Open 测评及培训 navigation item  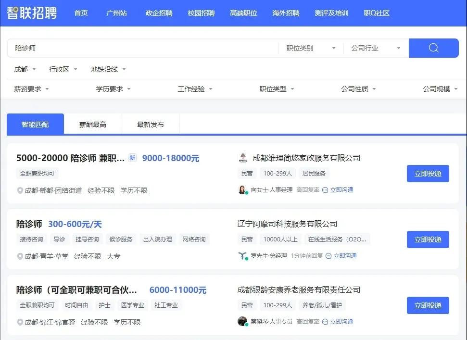331,13
